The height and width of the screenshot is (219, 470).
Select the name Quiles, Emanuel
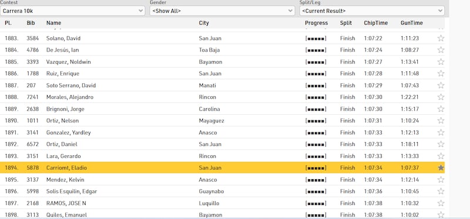(x=66, y=215)
